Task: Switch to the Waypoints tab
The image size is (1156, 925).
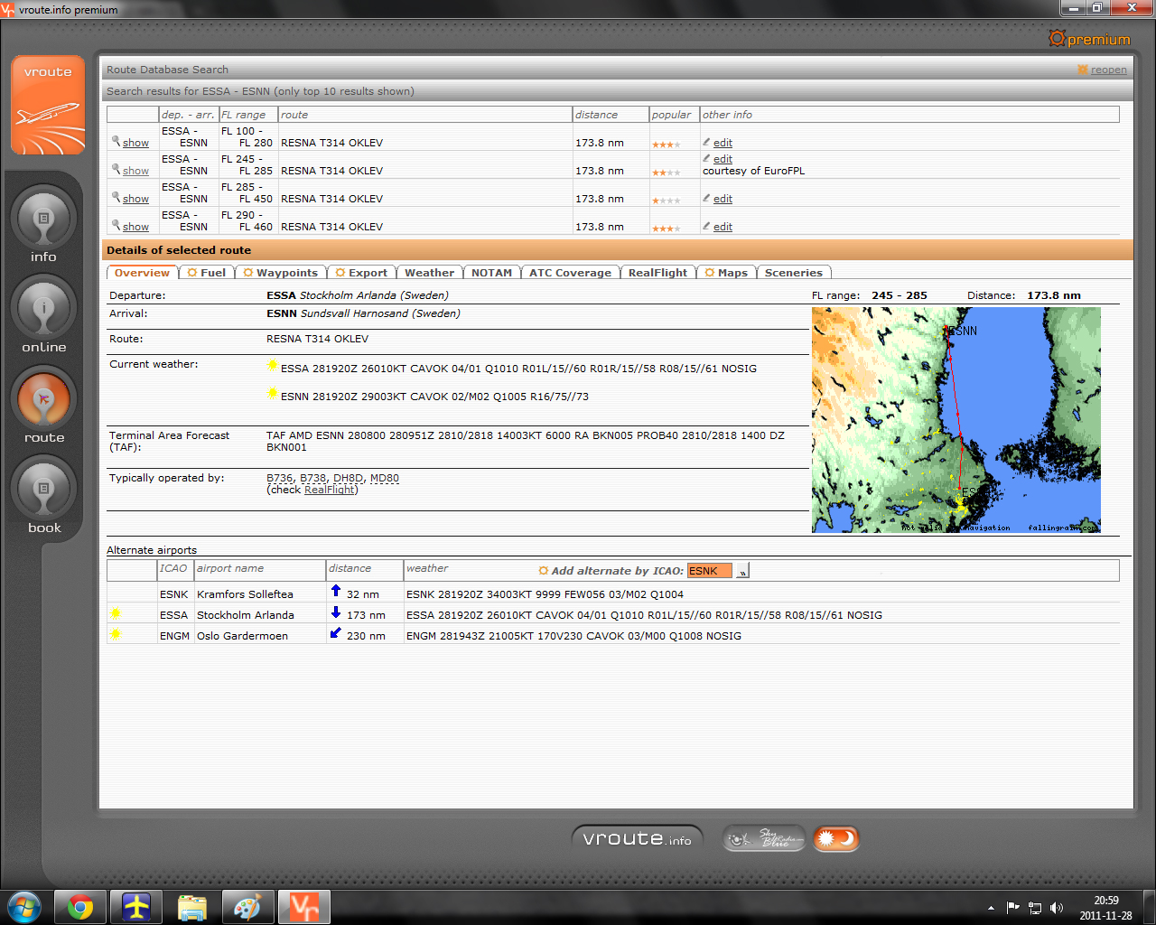Action: pyautogui.click(x=281, y=273)
